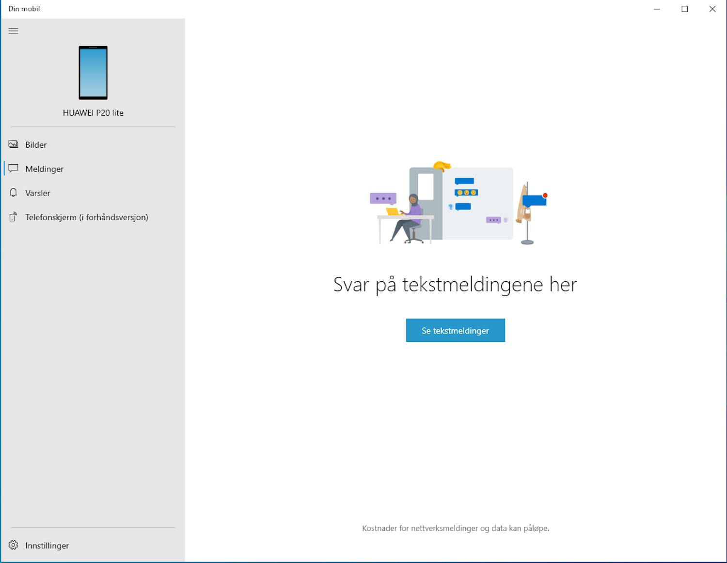Click the Meldinger speech-bubble icon
The image size is (727, 563).
[13, 168]
